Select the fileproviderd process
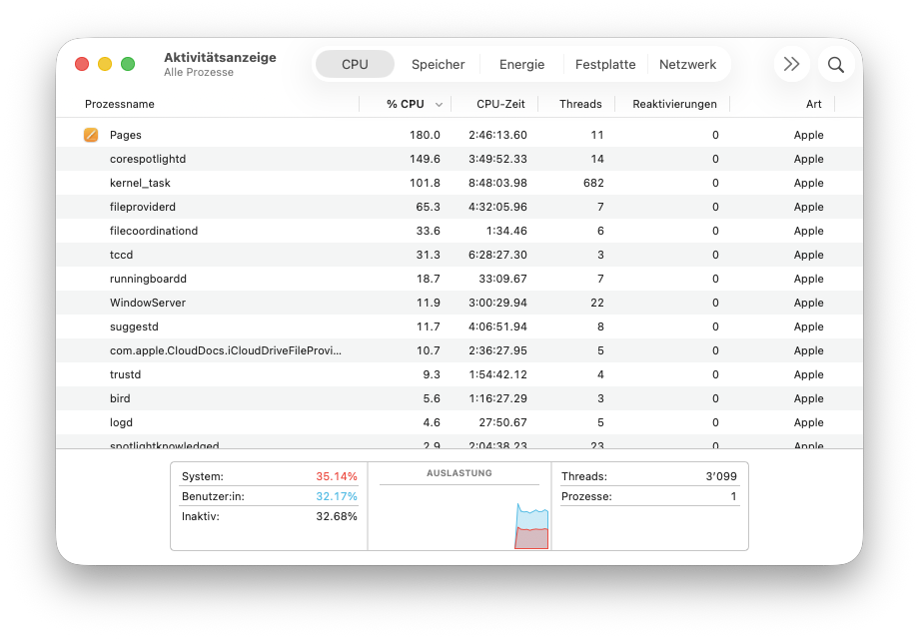 click(459, 207)
